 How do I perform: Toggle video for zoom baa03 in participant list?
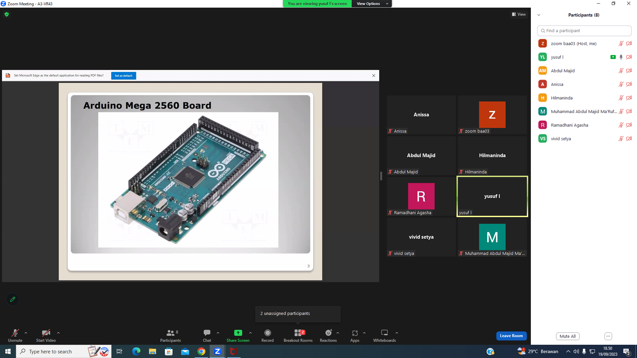[x=629, y=43]
